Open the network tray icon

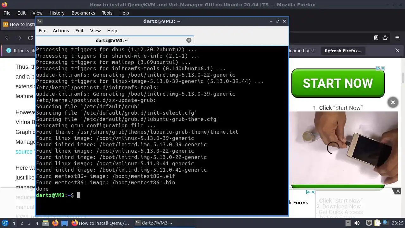pyautogui.click(x=369, y=223)
